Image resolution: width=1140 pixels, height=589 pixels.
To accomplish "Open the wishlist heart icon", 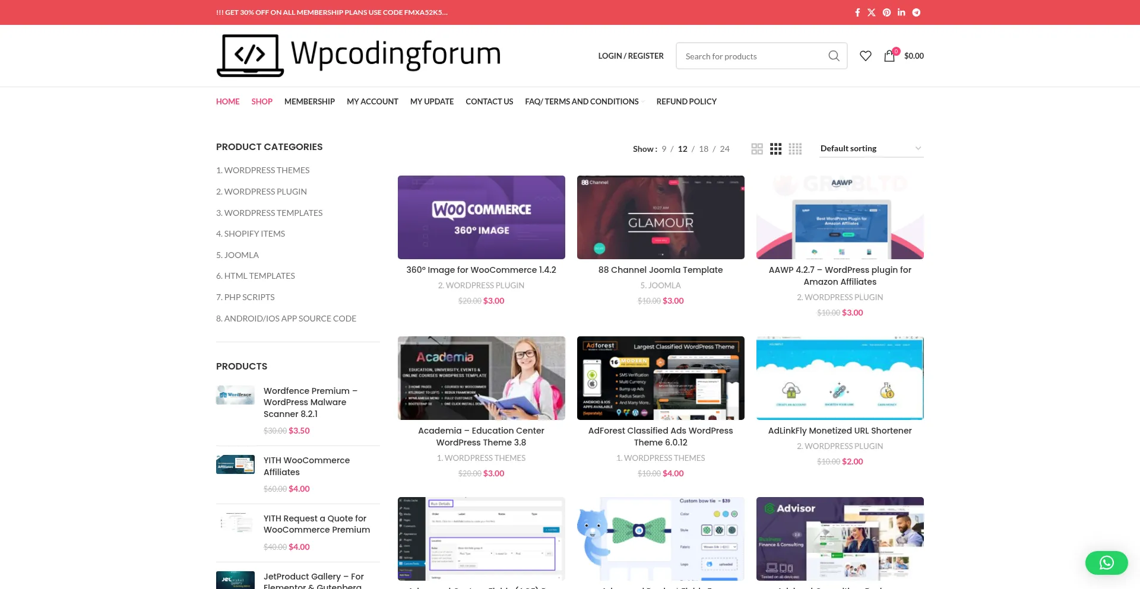I will pos(866,56).
